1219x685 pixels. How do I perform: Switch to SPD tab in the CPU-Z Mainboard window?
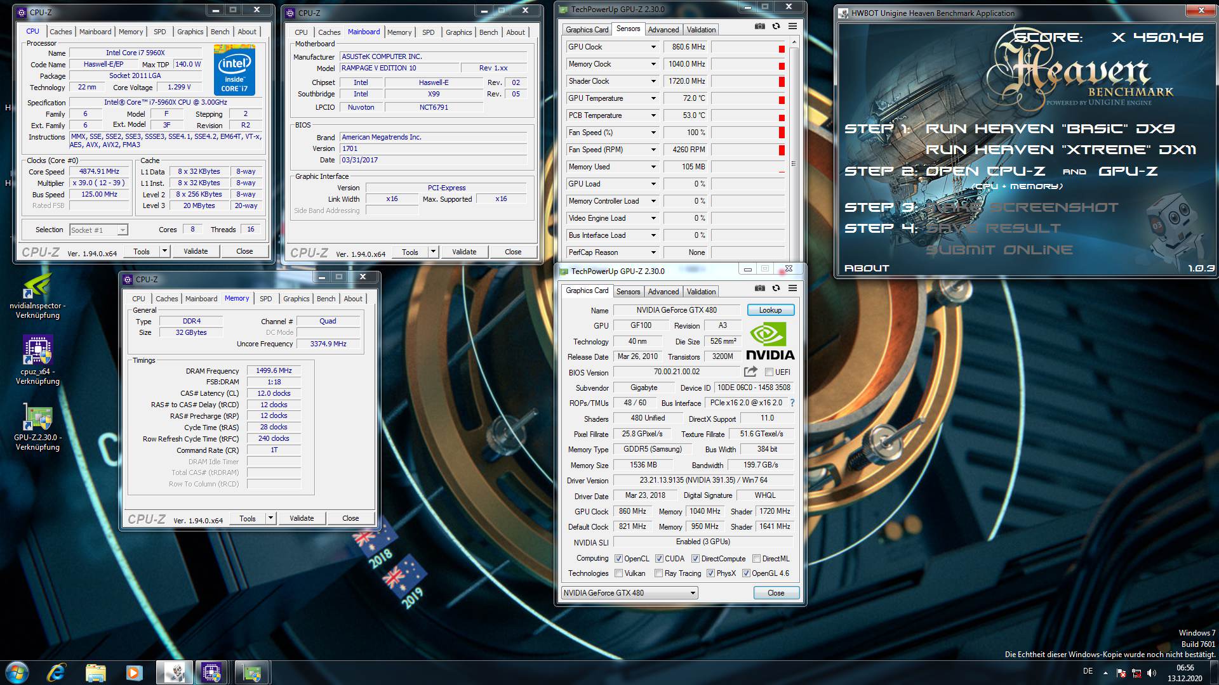(x=429, y=32)
